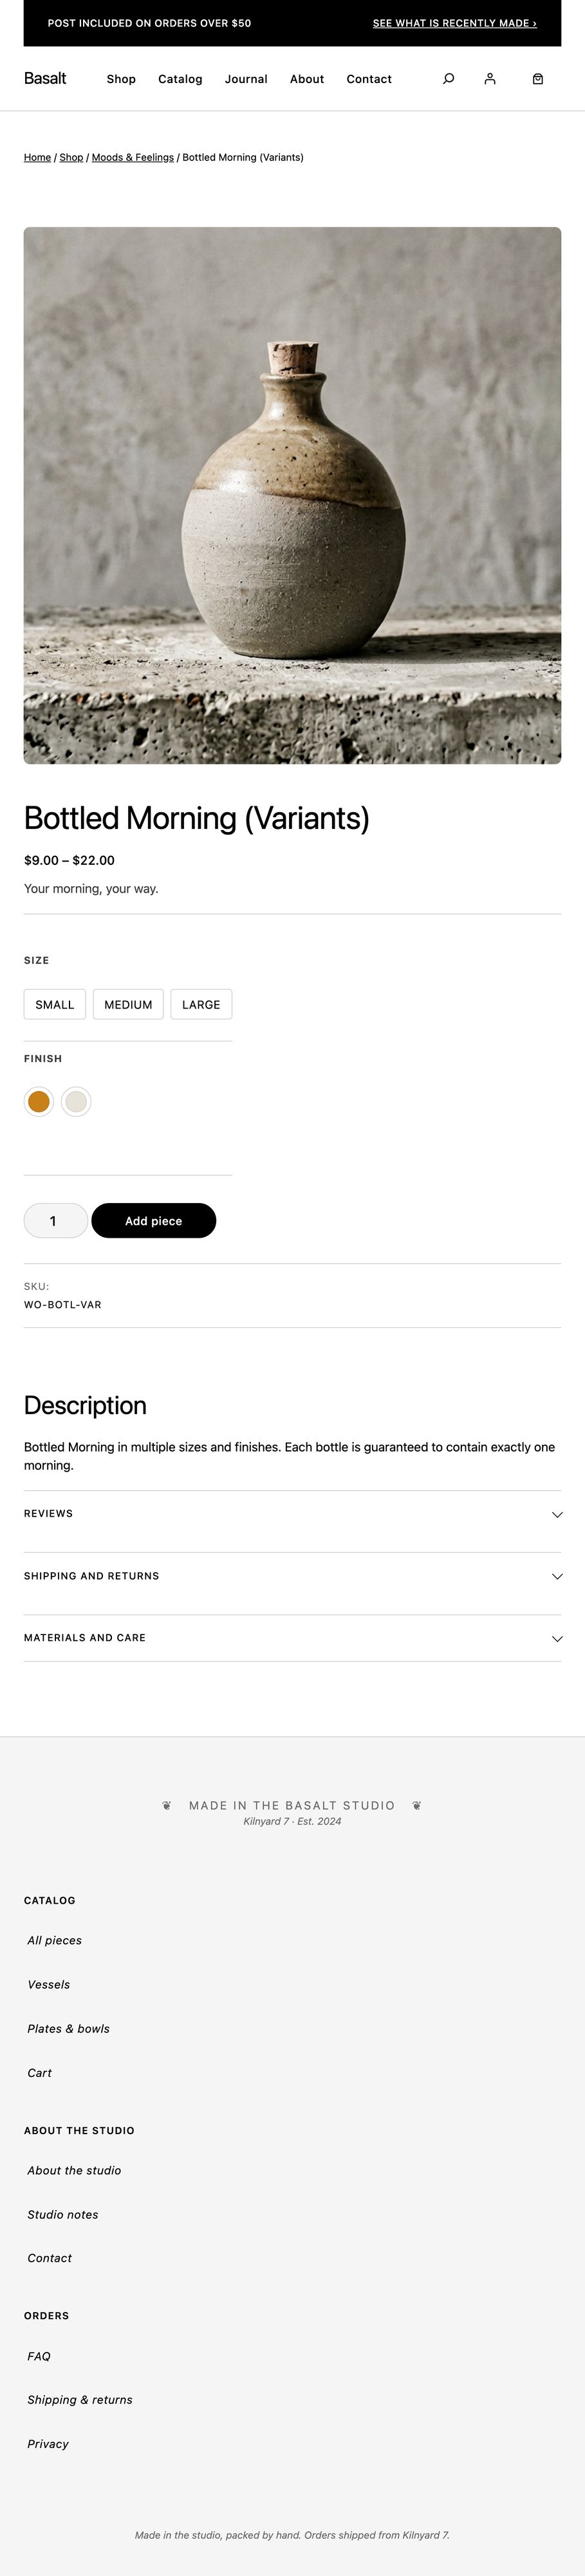The width and height of the screenshot is (585, 2576).
Task: Open the search icon in header
Action: [x=448, y=79]
